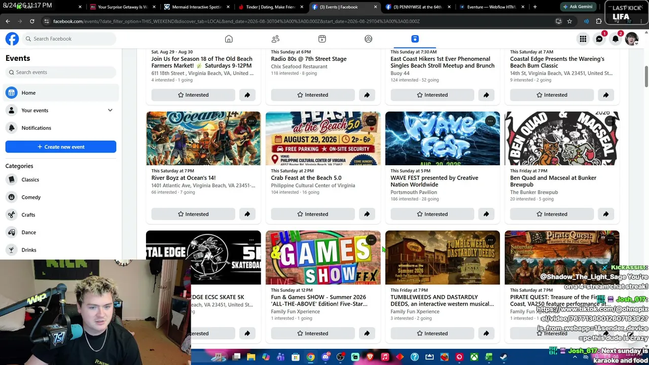Share the Old Beach Farmers Market event
This screenshot has width=649, height=365.
(247, 95)
